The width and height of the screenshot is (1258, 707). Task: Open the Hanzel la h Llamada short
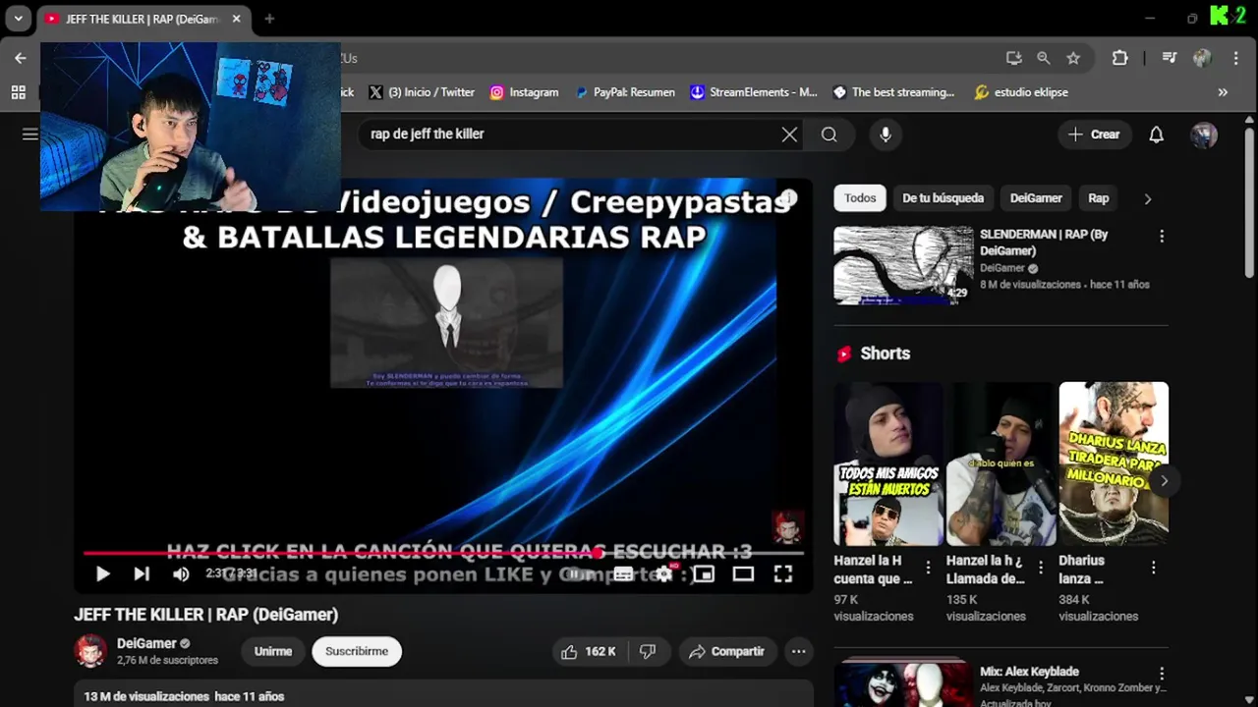coord(1001,463)
